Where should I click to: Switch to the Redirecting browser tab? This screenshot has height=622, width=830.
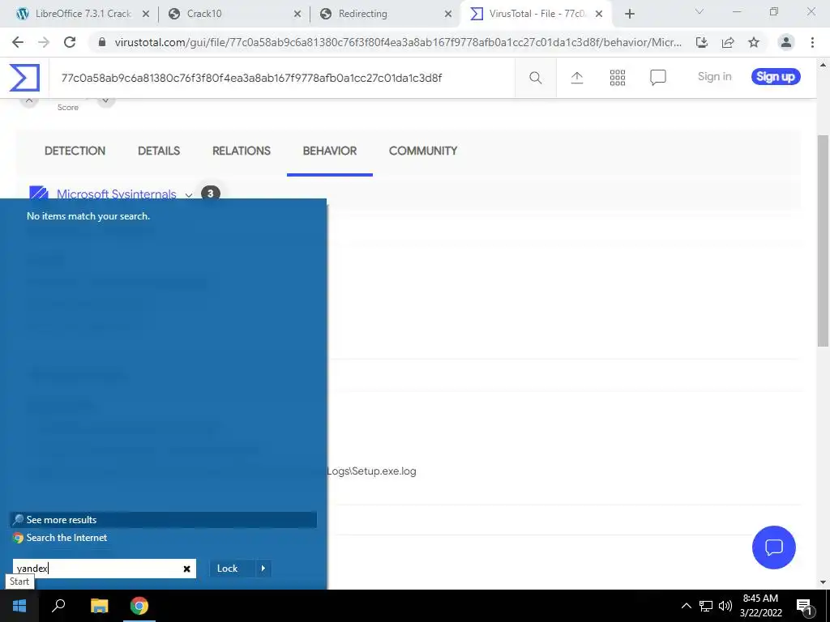[383, 14]
